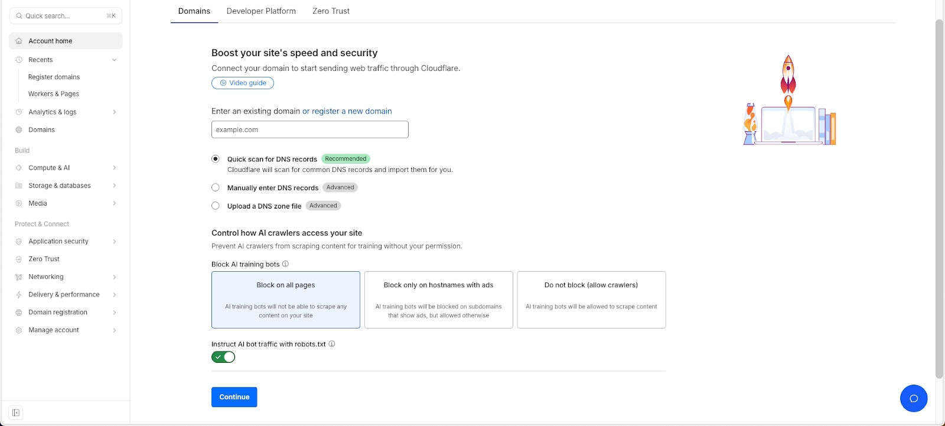
Task: Click the Media play icon
Action: pyautogui.click(x=19, y=203)
